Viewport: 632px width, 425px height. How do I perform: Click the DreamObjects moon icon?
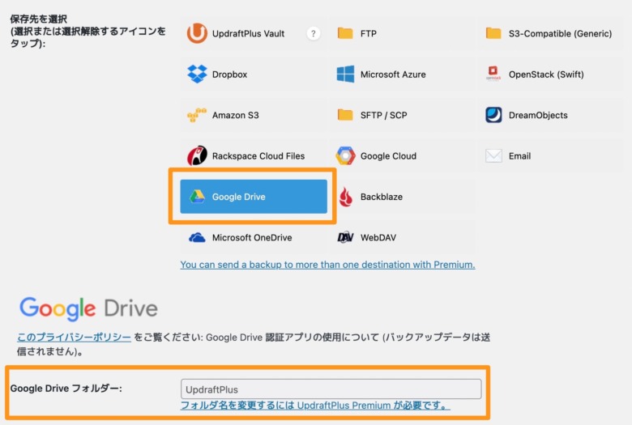pos(493,115)
